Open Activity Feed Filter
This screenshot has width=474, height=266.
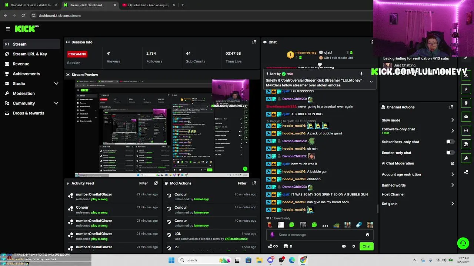point(143,183)
